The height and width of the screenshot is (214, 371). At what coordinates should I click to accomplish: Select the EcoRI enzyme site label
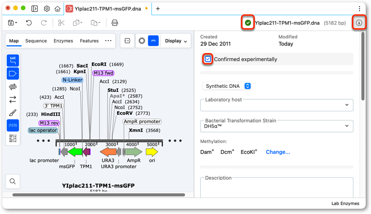99,64
